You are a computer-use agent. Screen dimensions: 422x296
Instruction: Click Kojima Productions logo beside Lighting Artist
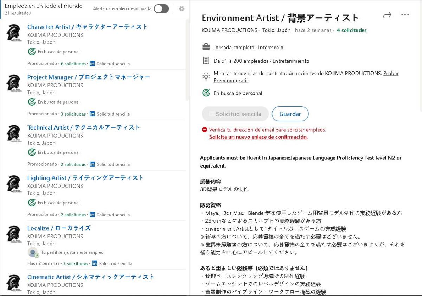click(14, 184)
